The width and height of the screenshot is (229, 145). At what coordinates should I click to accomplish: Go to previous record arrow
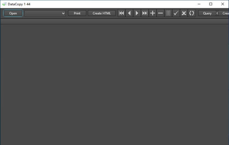tap(129, 13)
